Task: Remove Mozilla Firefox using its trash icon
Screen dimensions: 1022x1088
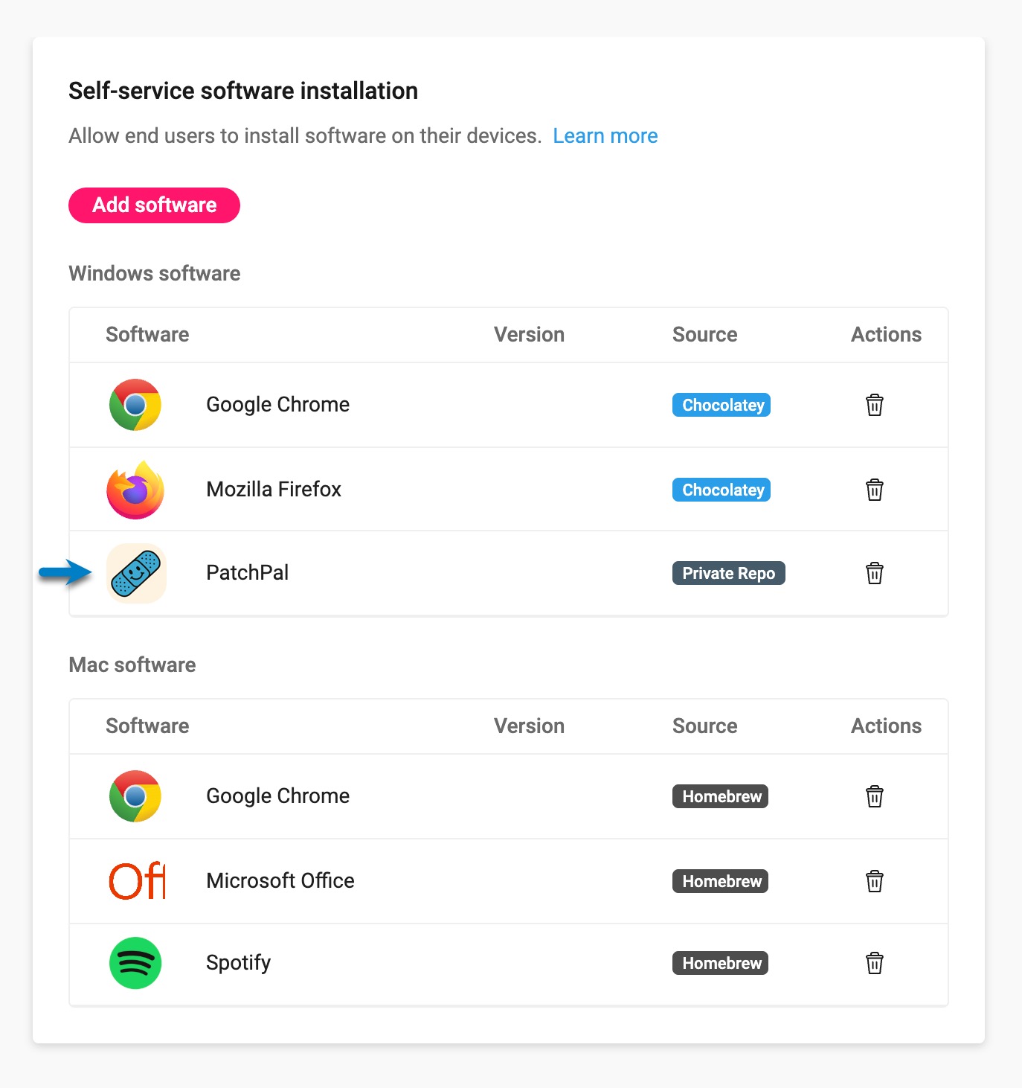Action: (875, 490)
